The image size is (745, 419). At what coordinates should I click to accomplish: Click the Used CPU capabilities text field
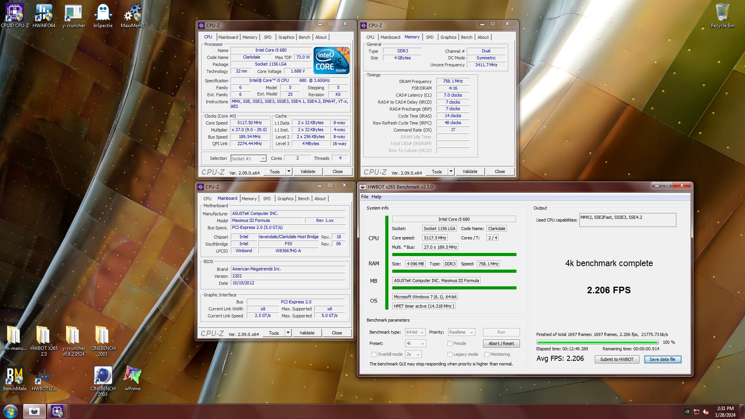pos(627,220)
